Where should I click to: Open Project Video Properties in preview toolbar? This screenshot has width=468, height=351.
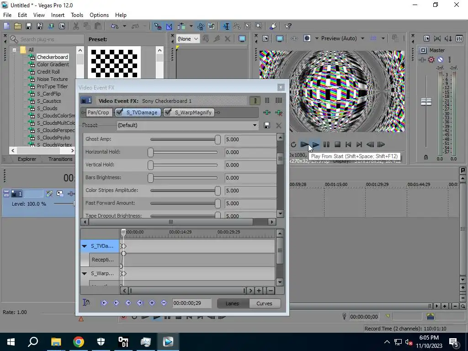[266, 38]
